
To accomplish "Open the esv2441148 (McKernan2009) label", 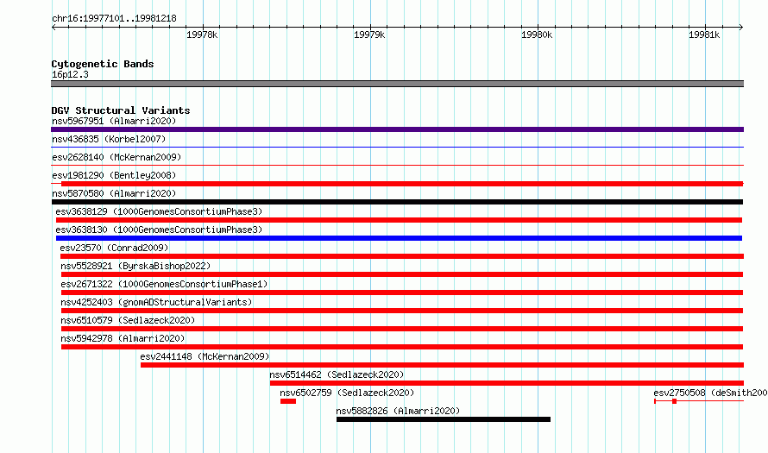I will 205,356.
